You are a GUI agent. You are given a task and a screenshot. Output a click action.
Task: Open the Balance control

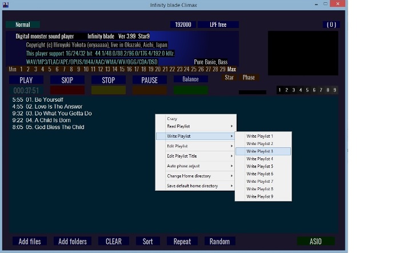[x=191, y=79]
